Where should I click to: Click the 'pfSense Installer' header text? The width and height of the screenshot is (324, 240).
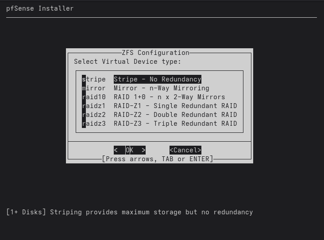40,8
